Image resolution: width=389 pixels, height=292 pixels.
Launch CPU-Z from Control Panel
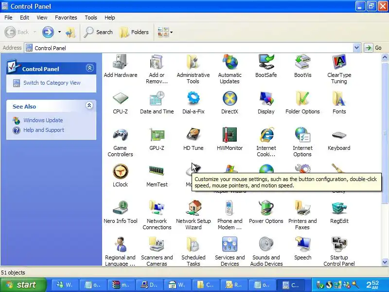pos(120,103)
